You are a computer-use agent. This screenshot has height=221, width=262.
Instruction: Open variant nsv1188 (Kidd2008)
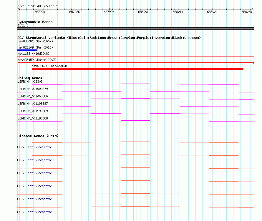click(x=34, y=54)
